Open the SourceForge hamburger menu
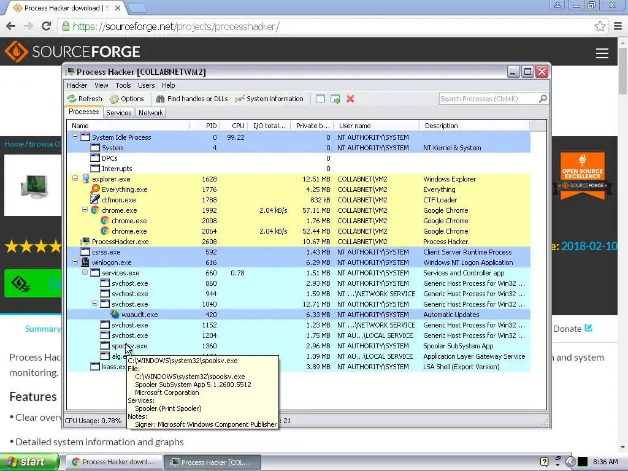 tap(602, 53)
